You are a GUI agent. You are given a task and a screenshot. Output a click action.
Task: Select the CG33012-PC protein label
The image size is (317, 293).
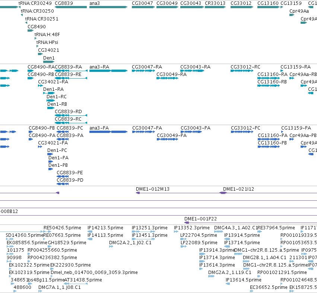coord(245,128)
